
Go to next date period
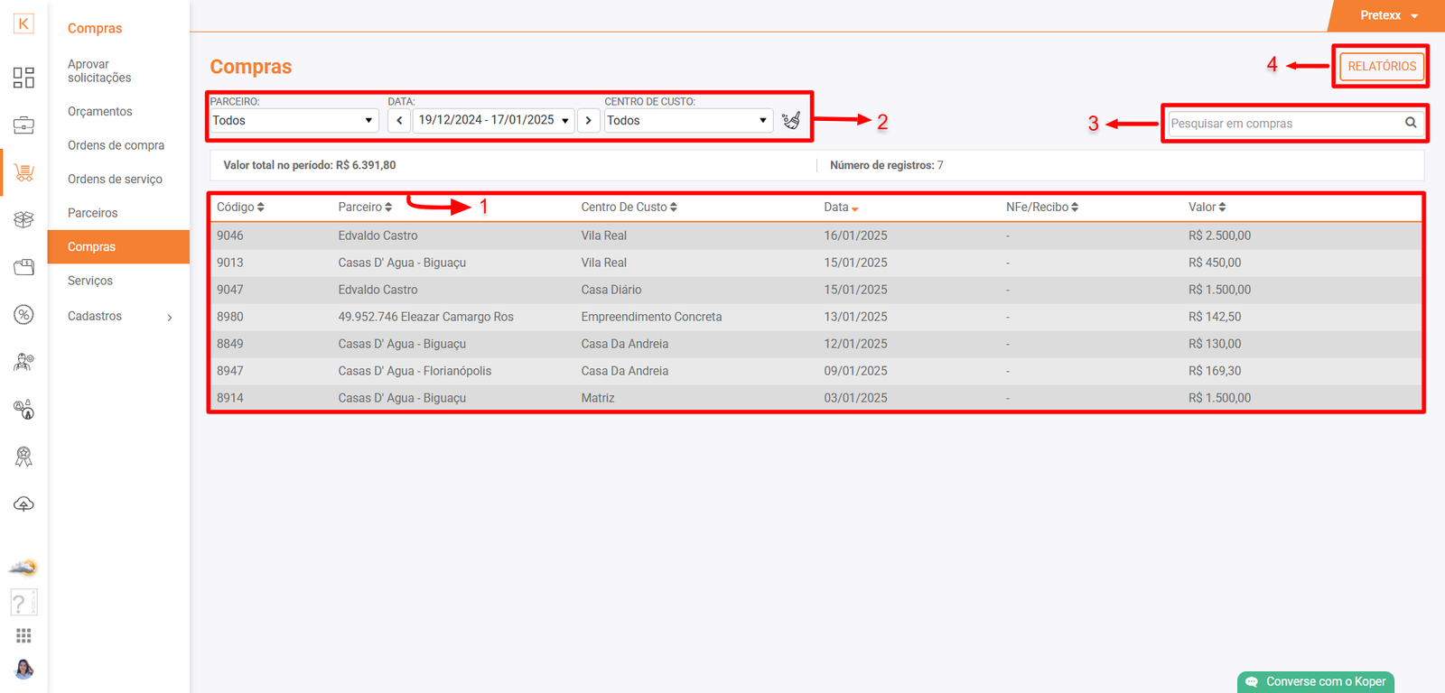(589, 121)
